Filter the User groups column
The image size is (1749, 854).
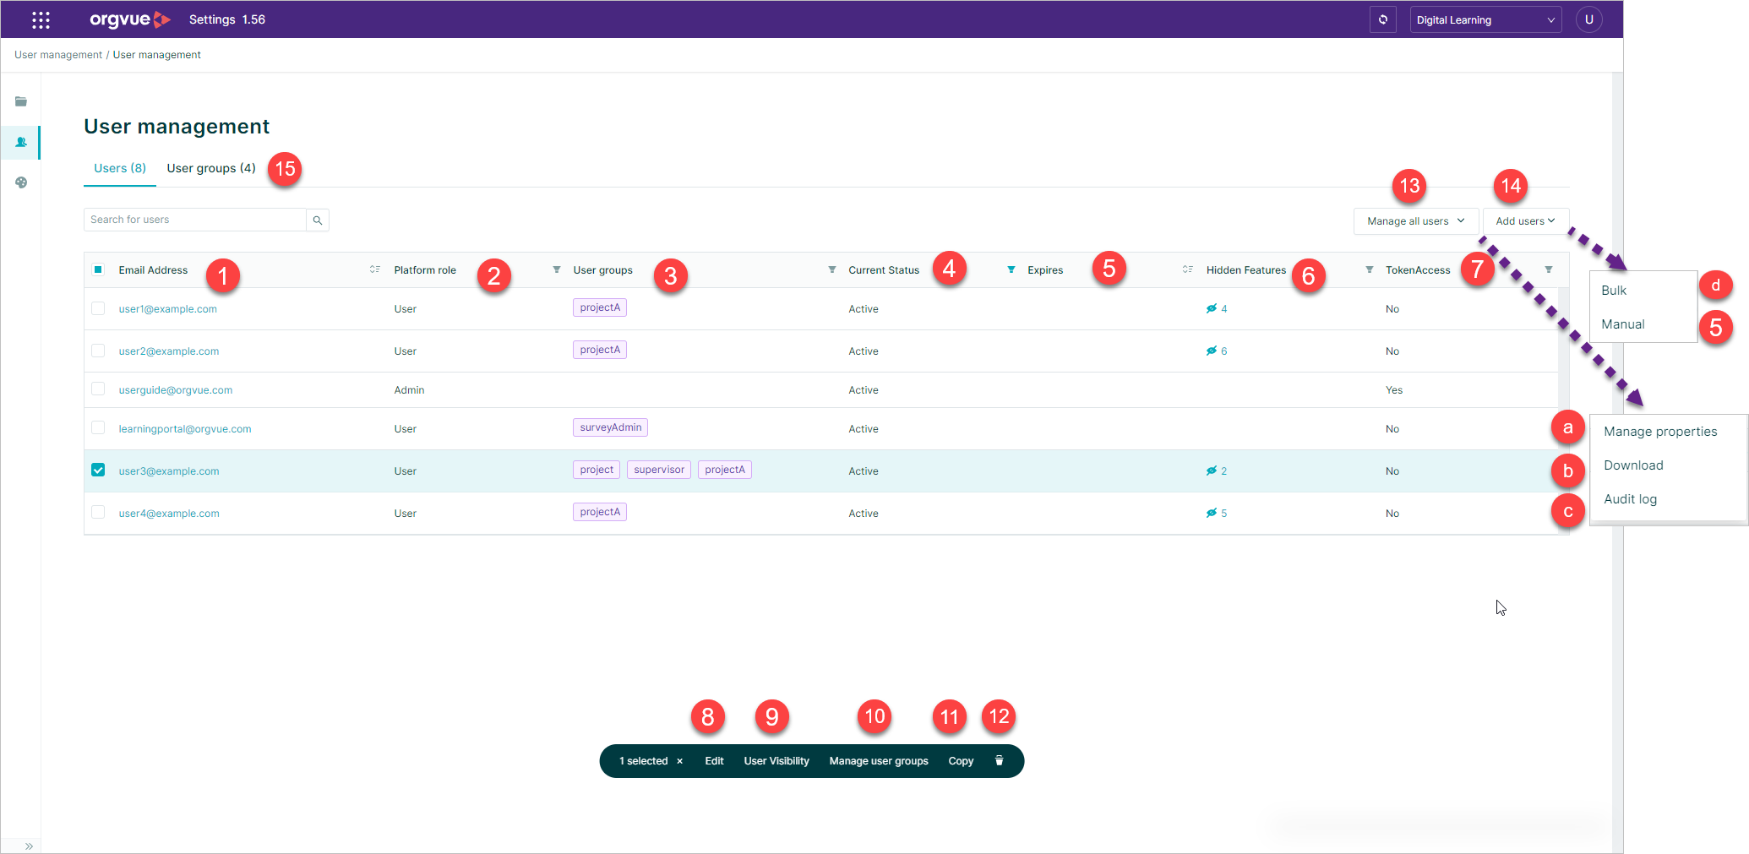pyautogui.click(x=831, y=269)
